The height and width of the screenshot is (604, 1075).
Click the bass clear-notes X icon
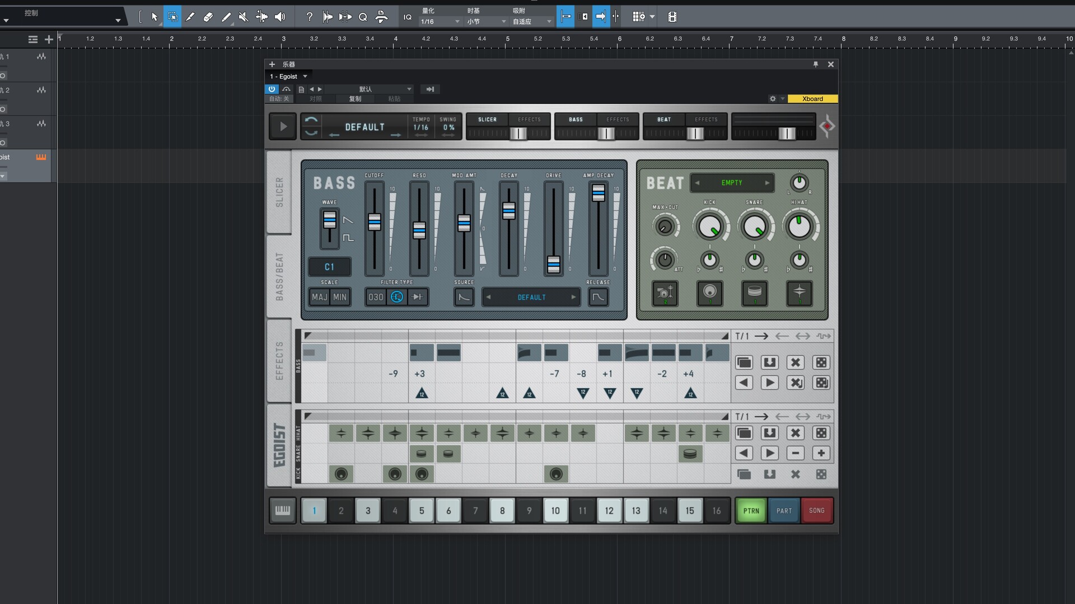click(x=795, y=383)
